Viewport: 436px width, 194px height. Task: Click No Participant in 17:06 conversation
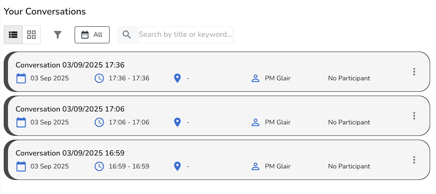tap(349, 122)
